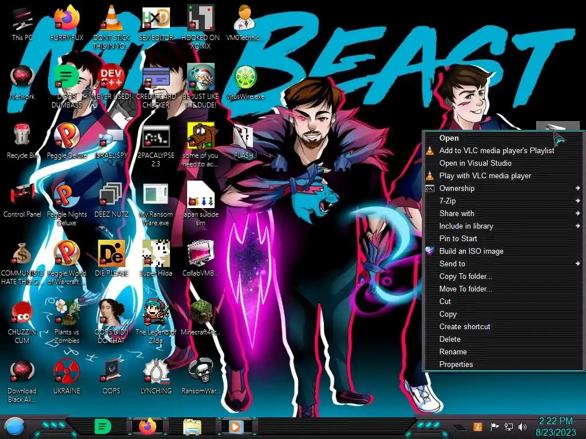Select the COMMUNISTS HATE THIS money bag icon
This screenshot has height=439, width=586.
pyautogui.click(x=22, y=263)
